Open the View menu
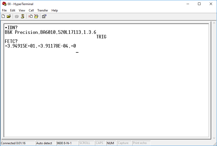The width and height of the screenshot is (217, 146). [22, 10]
